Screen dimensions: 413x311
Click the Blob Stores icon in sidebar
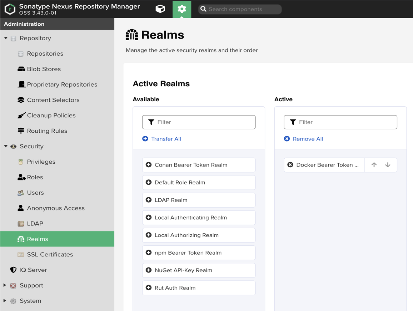pos(21,69)
